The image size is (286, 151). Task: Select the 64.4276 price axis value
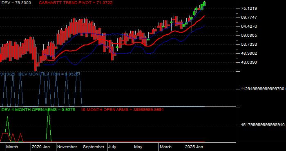tap(249, 27)
